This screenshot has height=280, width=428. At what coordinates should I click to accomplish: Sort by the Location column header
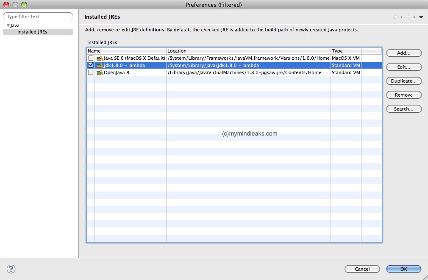tap(248, 51)
